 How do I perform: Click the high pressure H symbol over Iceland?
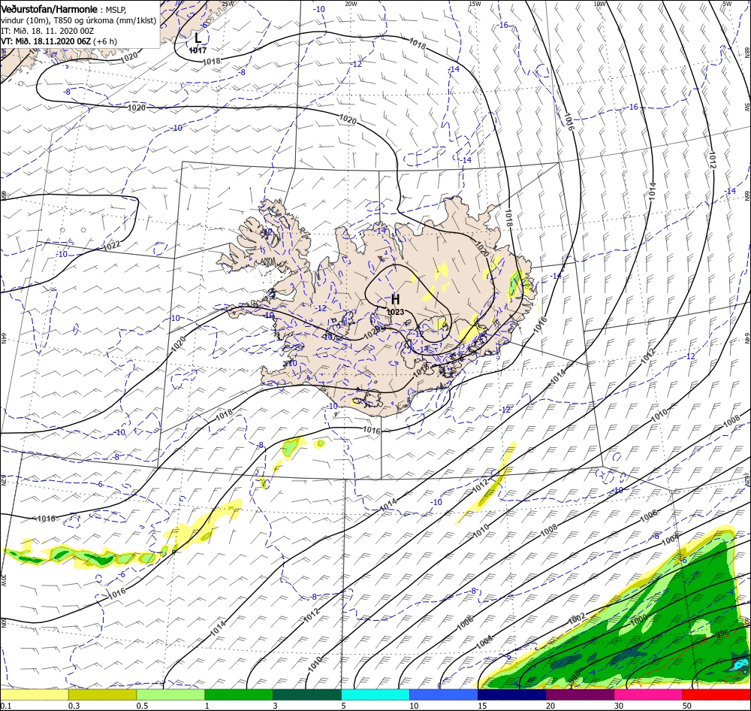(395, 300)
